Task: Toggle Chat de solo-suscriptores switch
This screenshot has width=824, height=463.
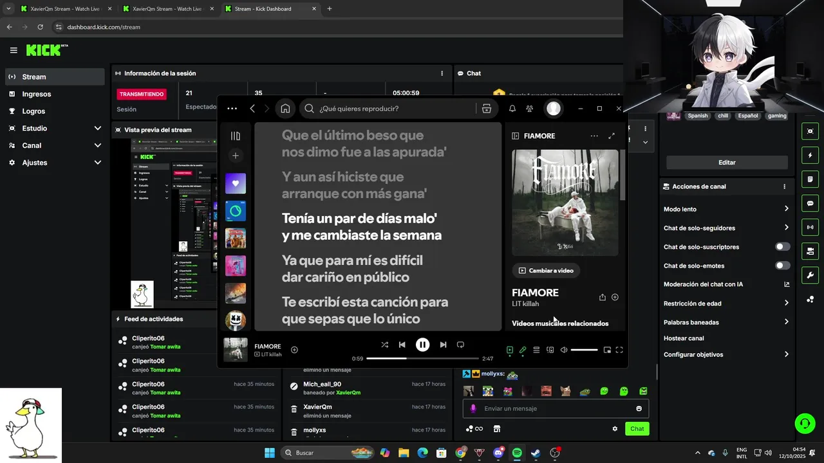Action: click(x=782, y=247)
